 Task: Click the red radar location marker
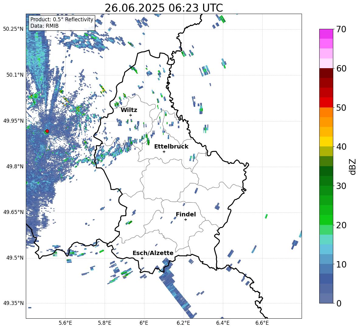pyautogui.click(x=47, y=131)
